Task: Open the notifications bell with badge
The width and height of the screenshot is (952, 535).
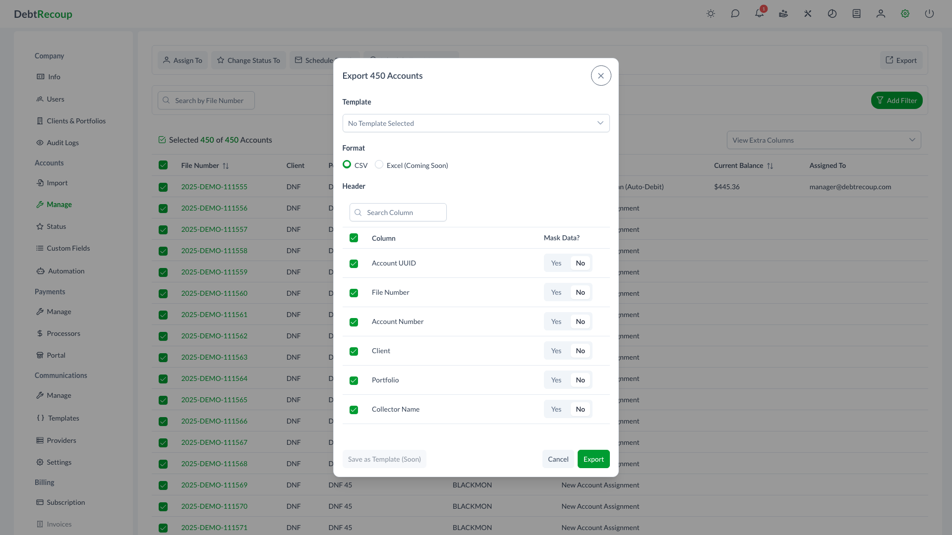Action: pos(759,13)
